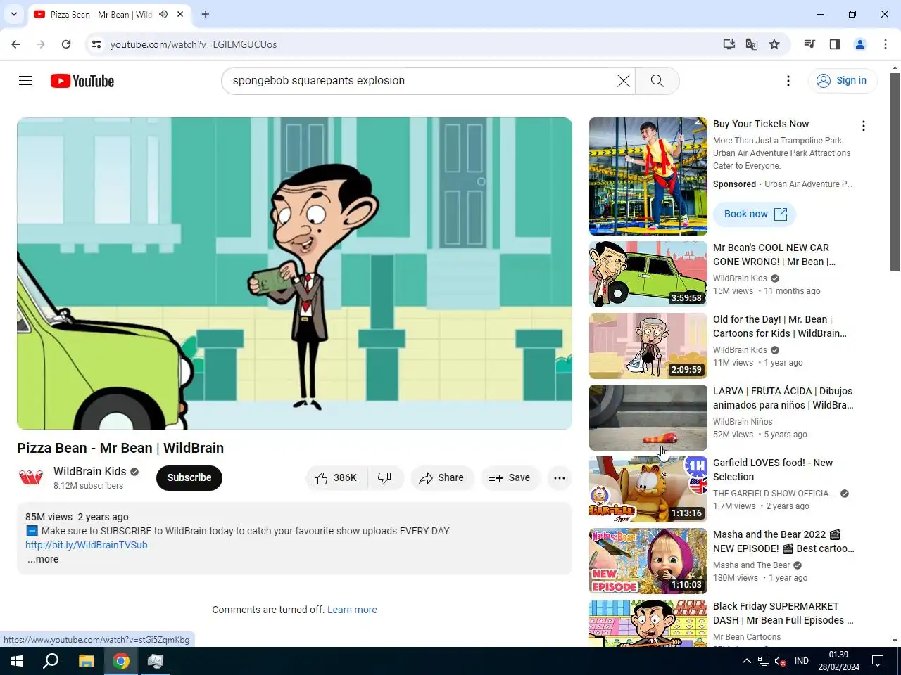Open the media control icon in Chrome toolbar
Screen dimensions: 901x675
coord(809,44)
